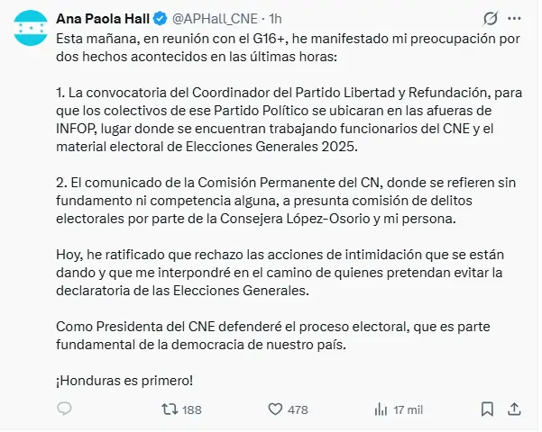The image size is (542, 432).
Task: Bookmark this post
Action: [x=487, y=409]
